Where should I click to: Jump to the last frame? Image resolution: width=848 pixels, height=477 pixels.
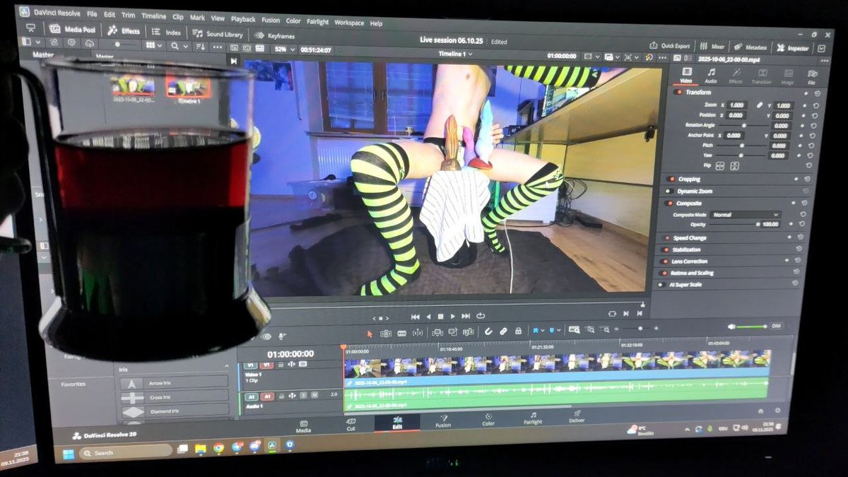[x=466, y=316]
